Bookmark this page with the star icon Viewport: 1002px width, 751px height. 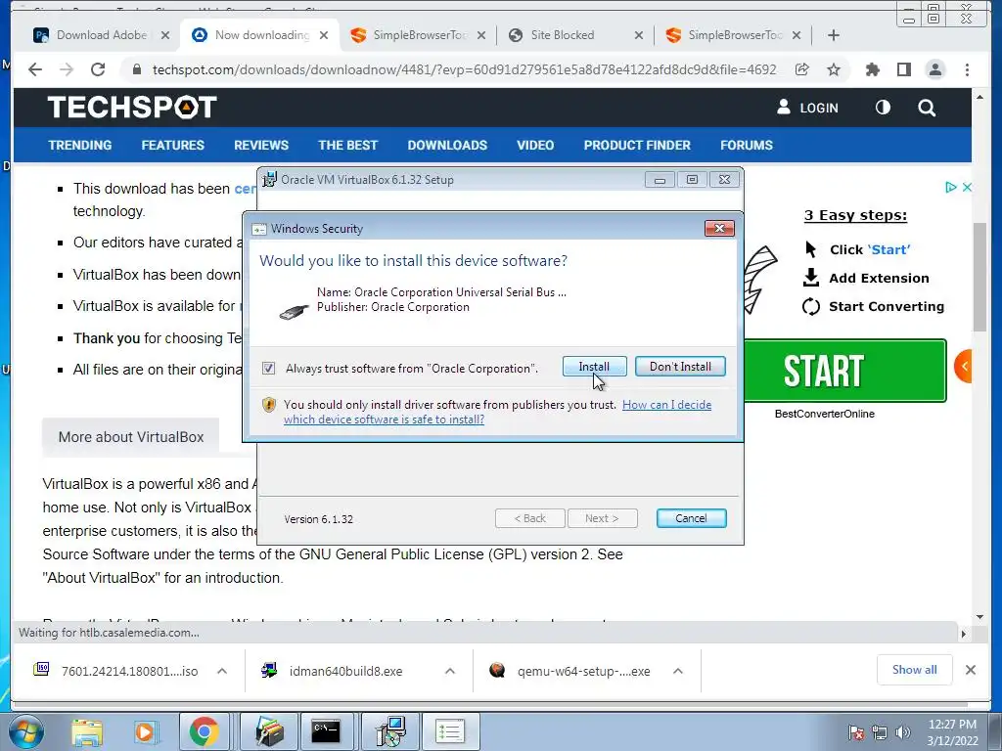(x=834, y=69)
